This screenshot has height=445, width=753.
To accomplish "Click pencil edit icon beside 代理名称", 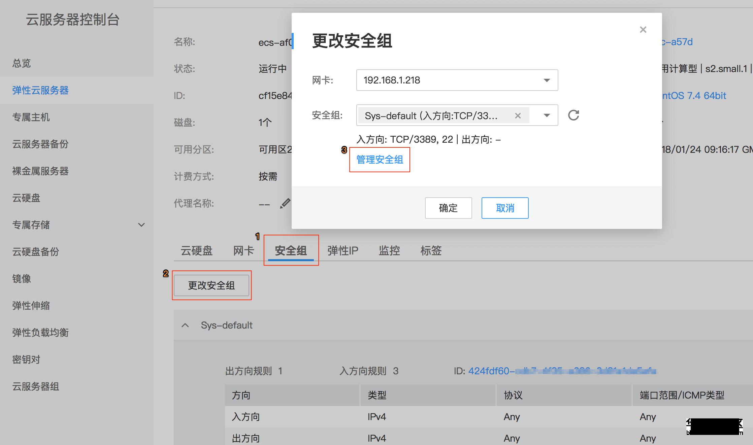I will [285, 204].
